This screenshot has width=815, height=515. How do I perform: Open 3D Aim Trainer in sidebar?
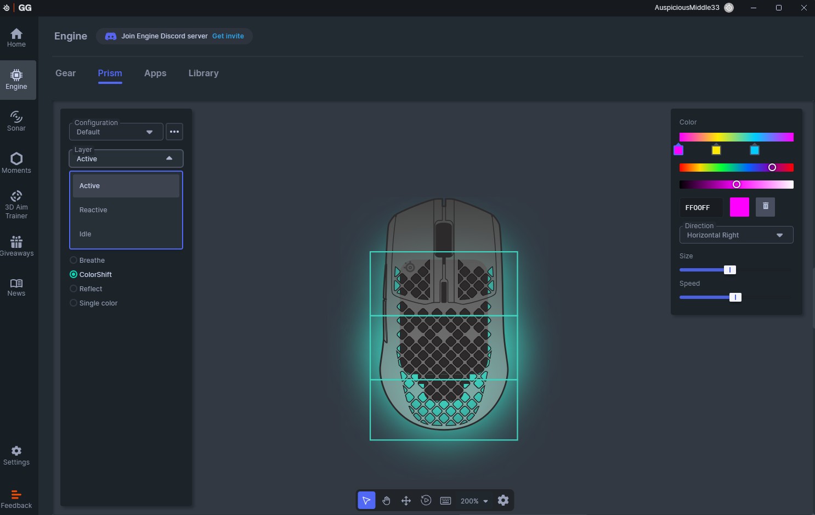coord(16,204)
